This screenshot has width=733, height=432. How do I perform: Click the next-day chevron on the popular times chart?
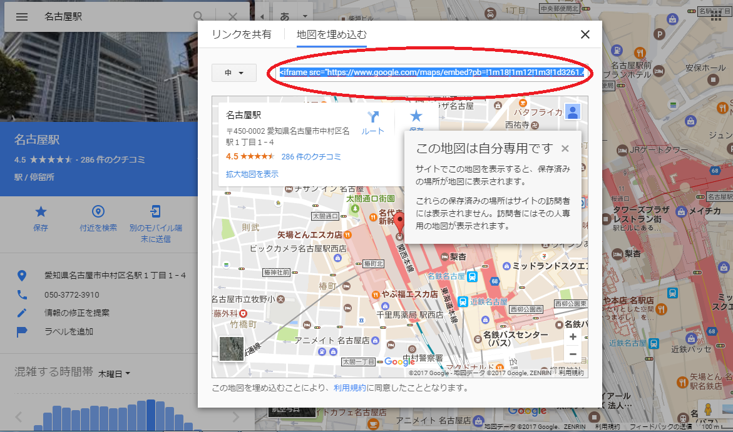(x=235, y=416)
